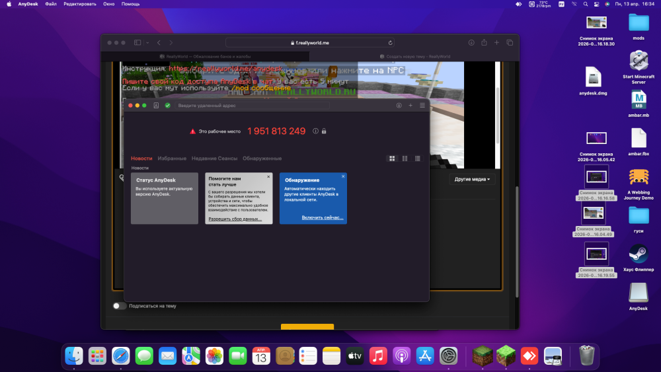Viewport: 661px width, 372px height.
Task: Click the Включить сейчас link
Action: point(323,217)
